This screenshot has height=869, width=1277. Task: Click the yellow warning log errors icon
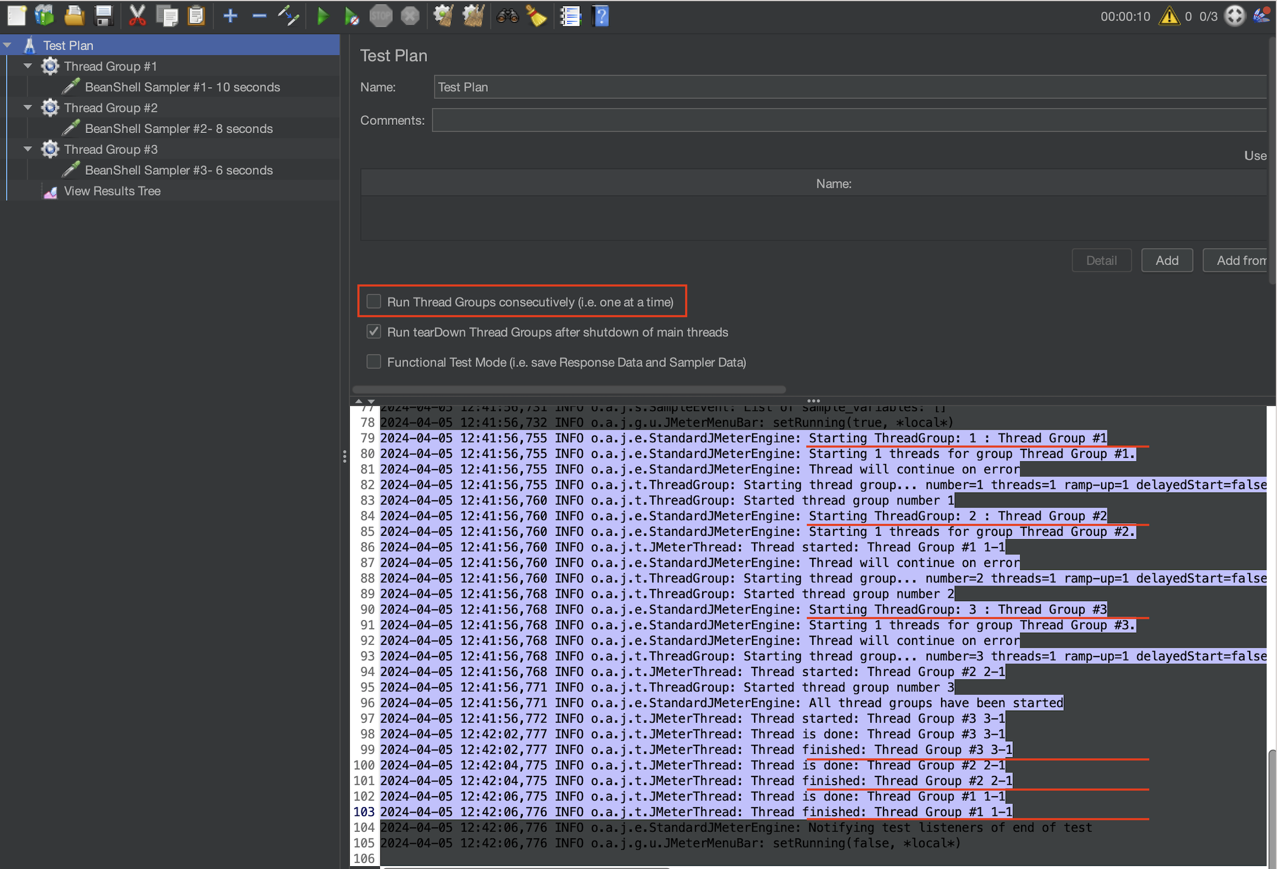[x=1168, y=16]
